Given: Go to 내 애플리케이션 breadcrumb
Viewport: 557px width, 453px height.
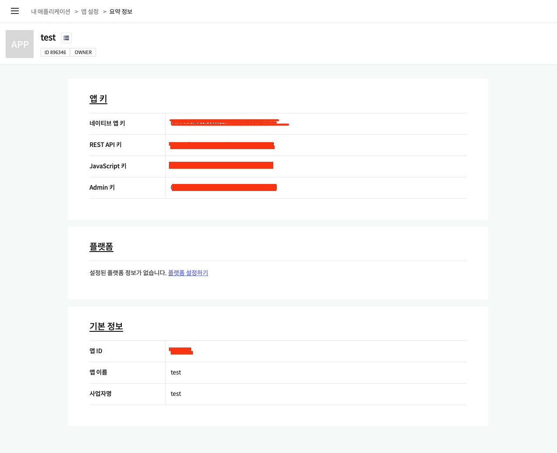Looking at the screenshot, I should pyautogui.click(x=51, y=12).
